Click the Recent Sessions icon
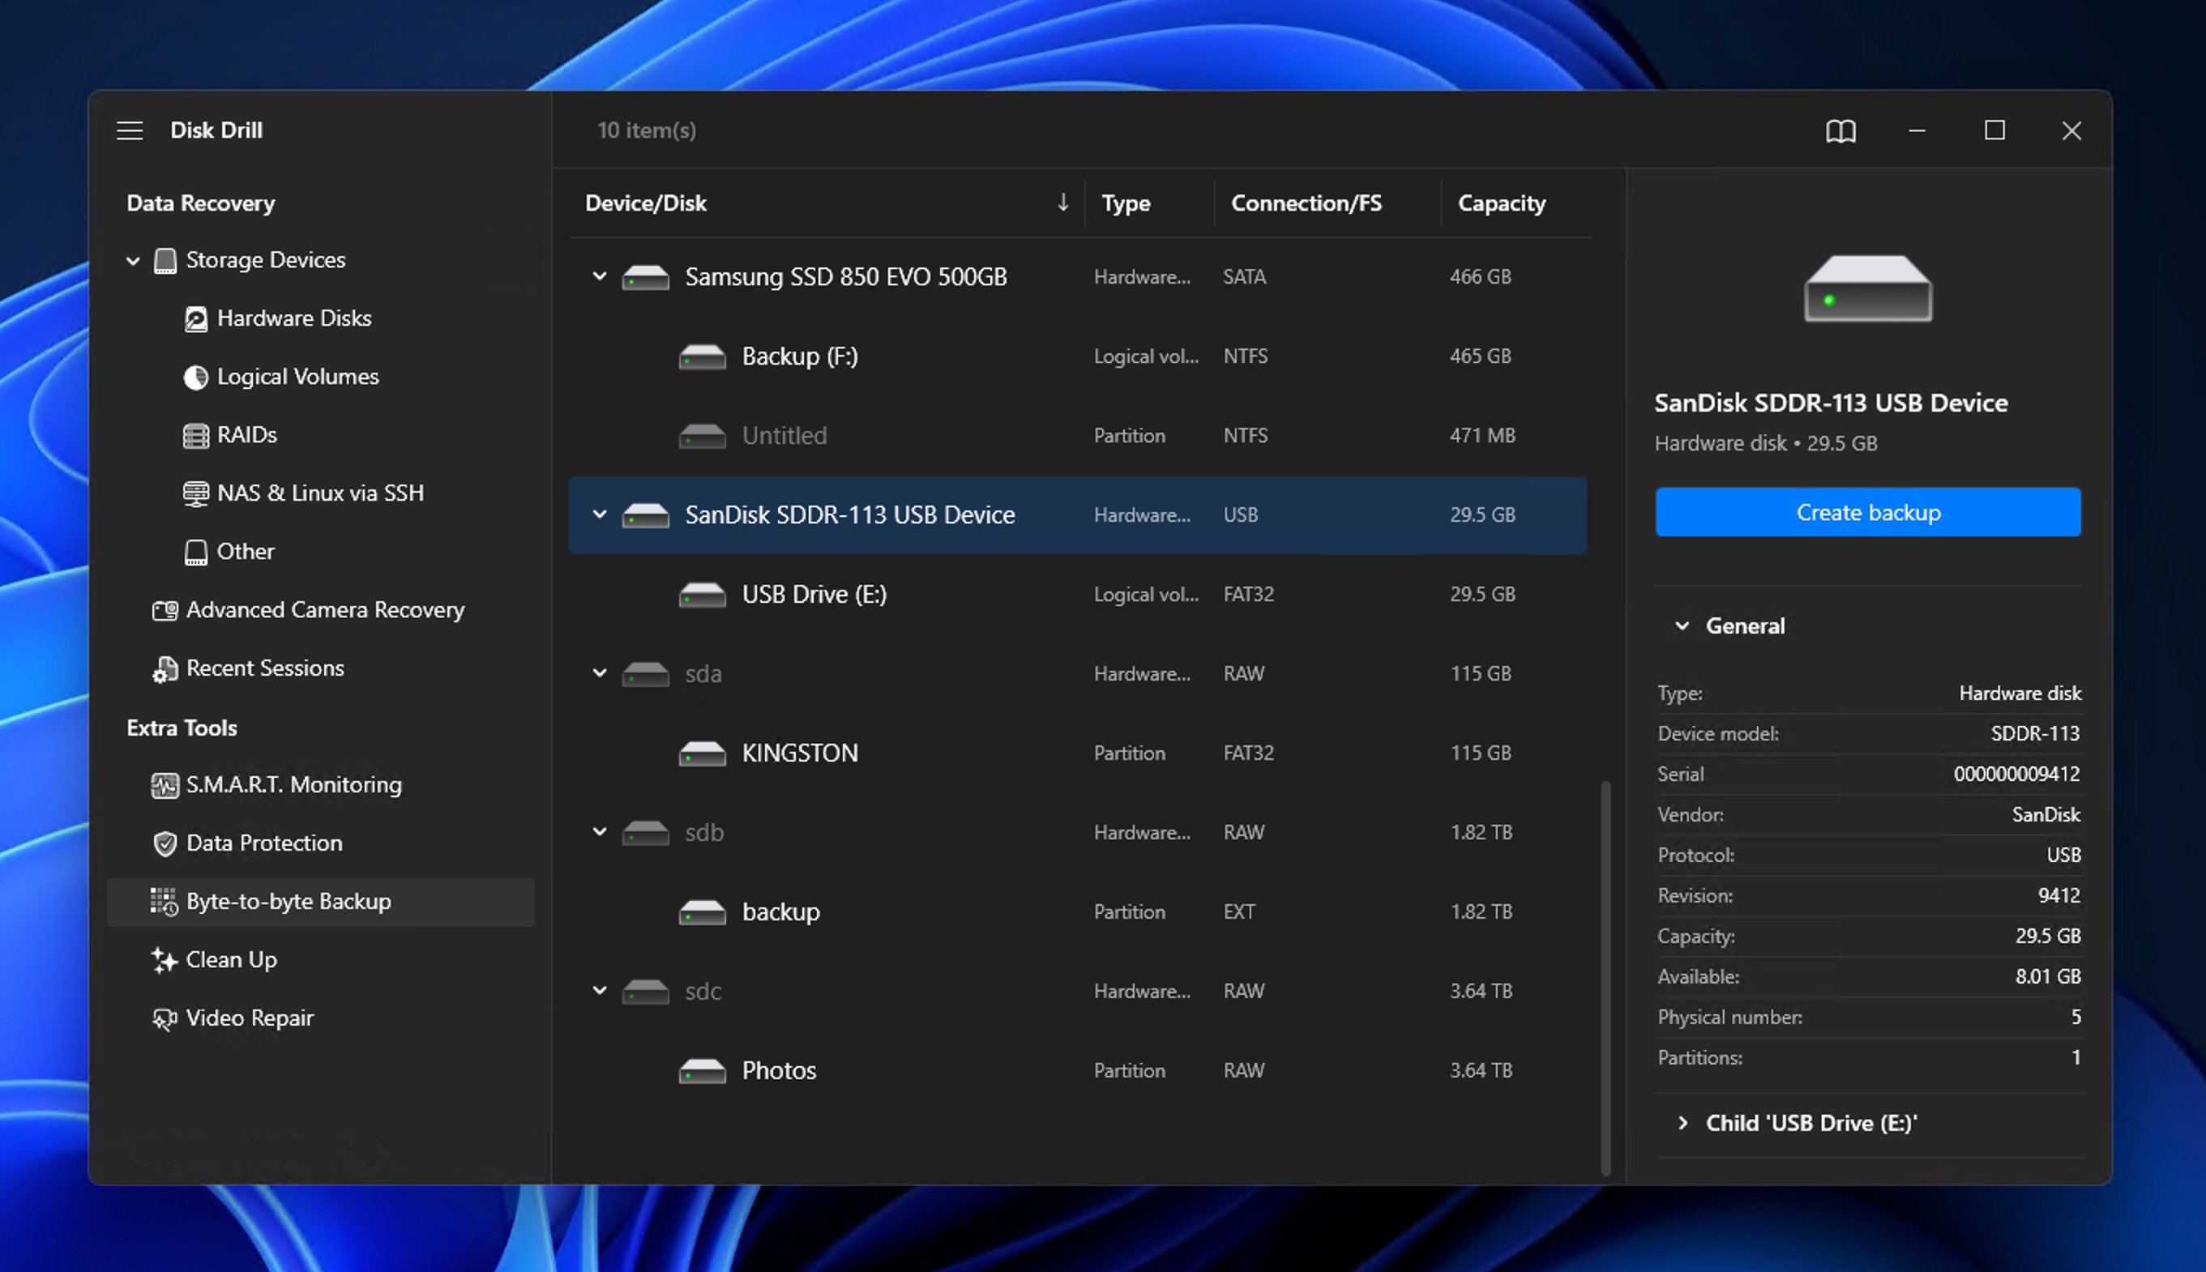 point(165,669)
